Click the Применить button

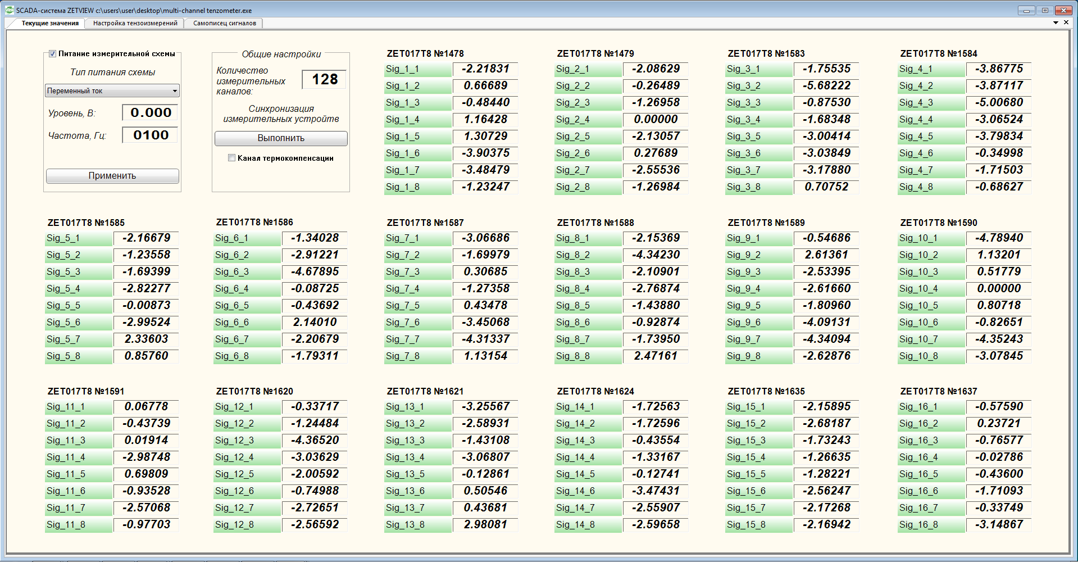coord(112,176)
